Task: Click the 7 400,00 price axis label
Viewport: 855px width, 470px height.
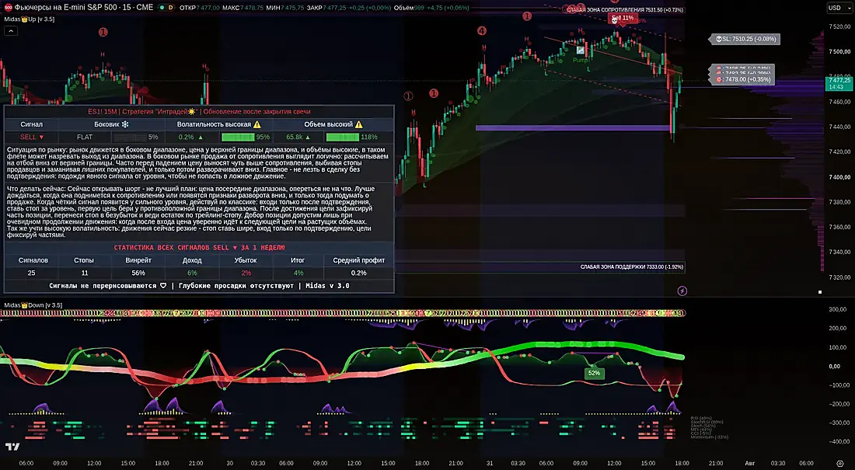Action: (839, 177)
